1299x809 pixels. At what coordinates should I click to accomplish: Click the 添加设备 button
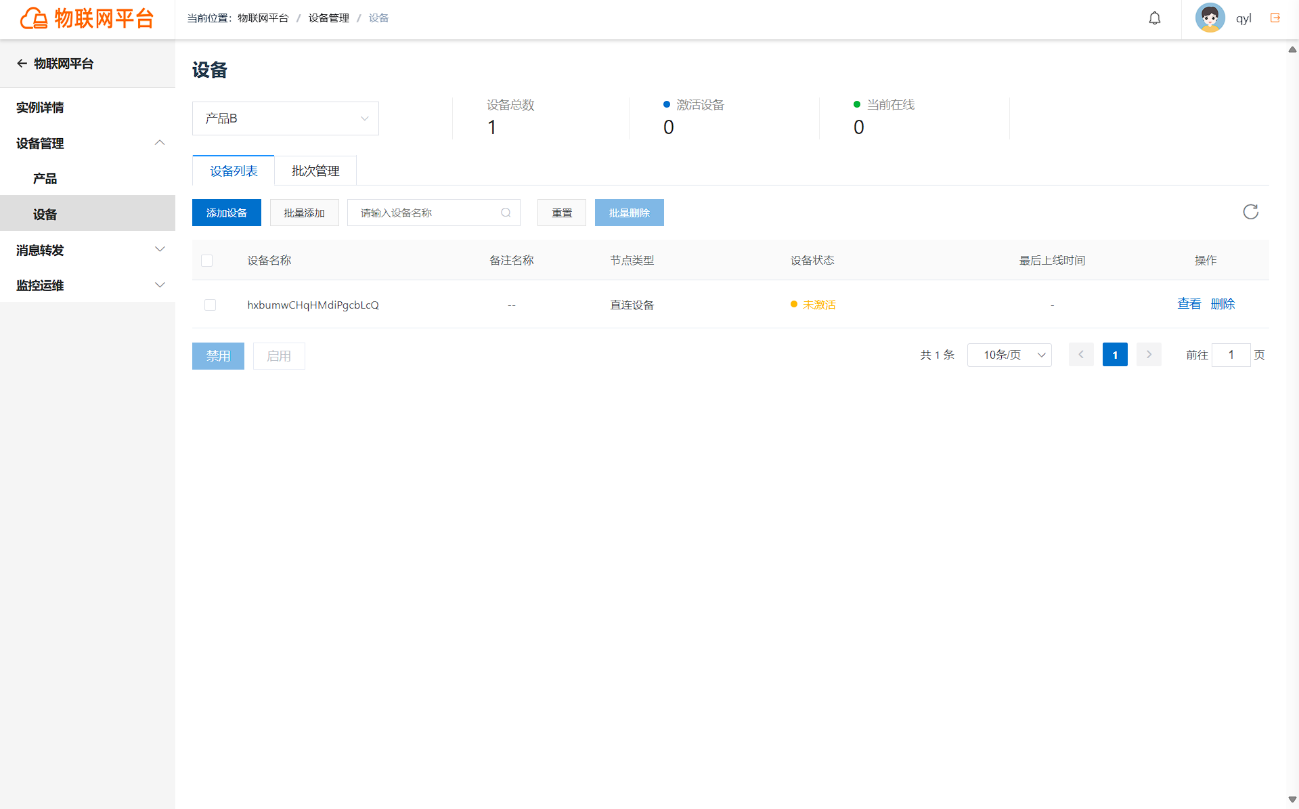click(x=227, y=213)
